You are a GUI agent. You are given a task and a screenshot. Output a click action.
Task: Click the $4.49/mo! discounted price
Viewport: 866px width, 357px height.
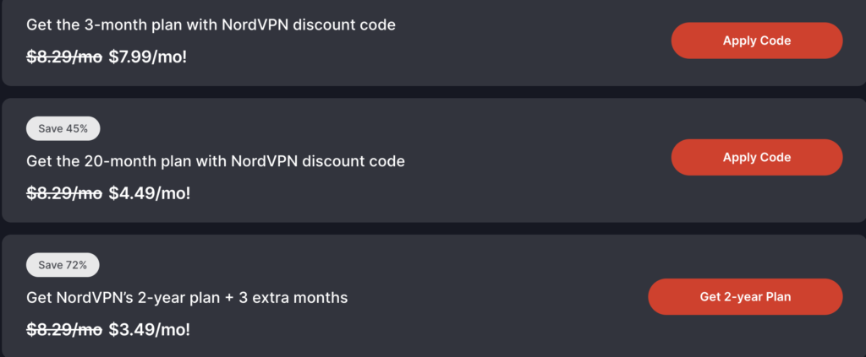(150, 192)
